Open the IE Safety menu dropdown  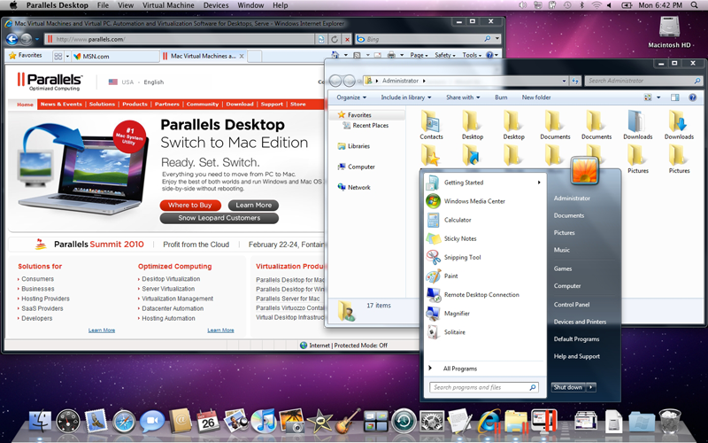(x=445, y=55)
